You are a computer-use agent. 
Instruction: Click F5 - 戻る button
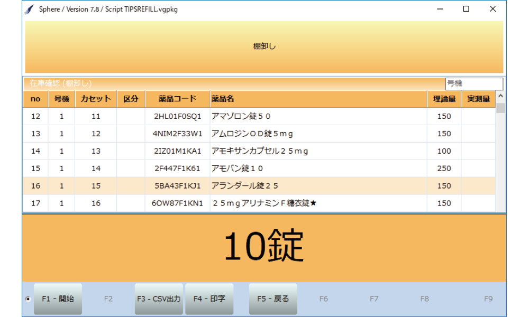click(273, 299)
